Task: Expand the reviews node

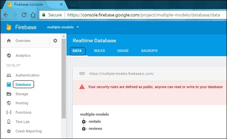Action: pyautogui.click(x=84, y=129)
